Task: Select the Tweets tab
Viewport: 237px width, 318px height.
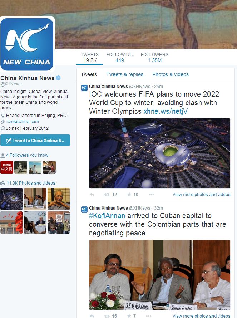Action: coord(89,74)
